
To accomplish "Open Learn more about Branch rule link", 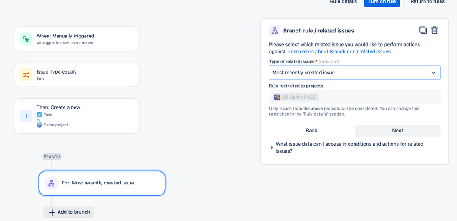I will click(339, 52).
